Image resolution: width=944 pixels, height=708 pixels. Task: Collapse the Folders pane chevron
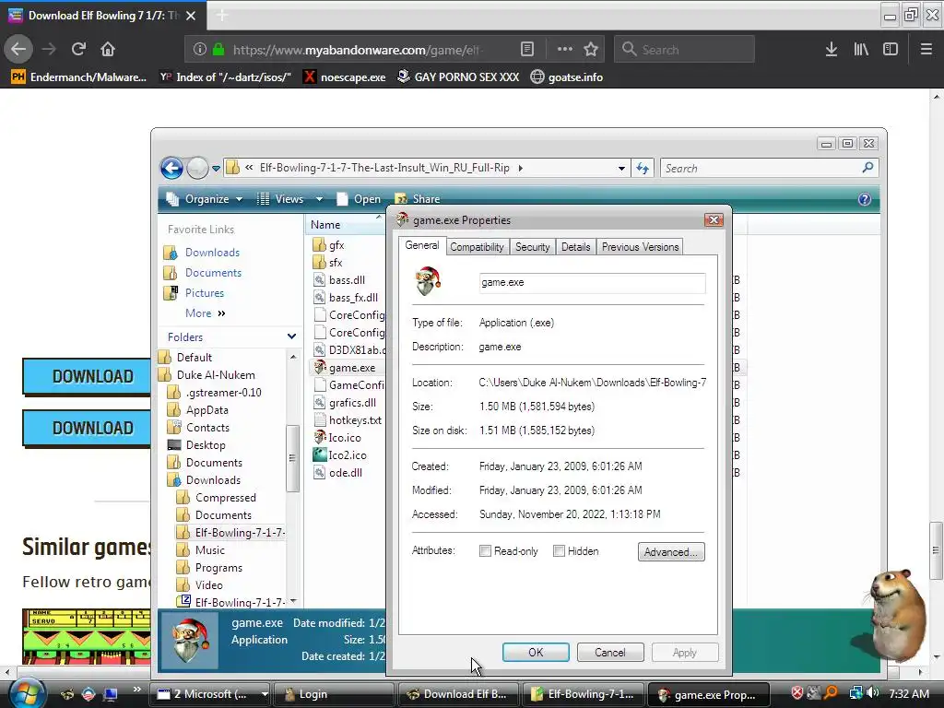click(x=291, y=336)
